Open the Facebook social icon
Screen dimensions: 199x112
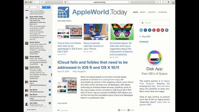click(145, 30)
